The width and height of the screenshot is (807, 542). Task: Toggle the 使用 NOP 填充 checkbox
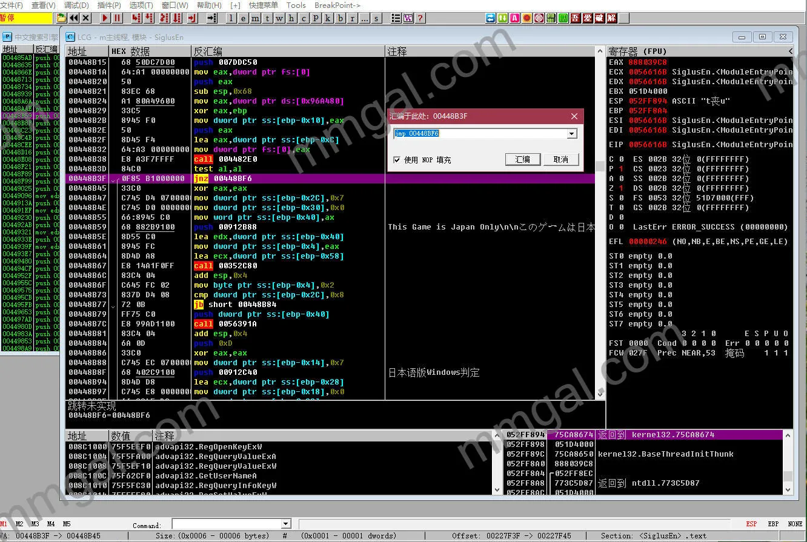coord(397,160)
